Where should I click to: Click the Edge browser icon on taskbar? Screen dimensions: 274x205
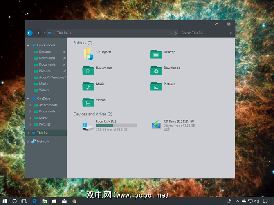click(x=34, y=201)
